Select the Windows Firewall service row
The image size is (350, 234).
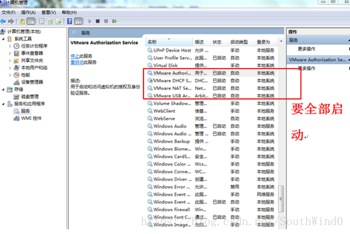click(212, 209)
